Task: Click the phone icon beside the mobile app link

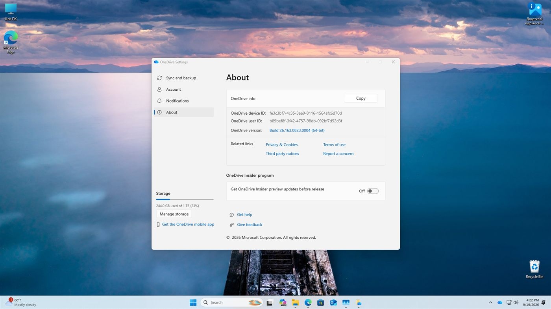Action: [x=158, y=225]
